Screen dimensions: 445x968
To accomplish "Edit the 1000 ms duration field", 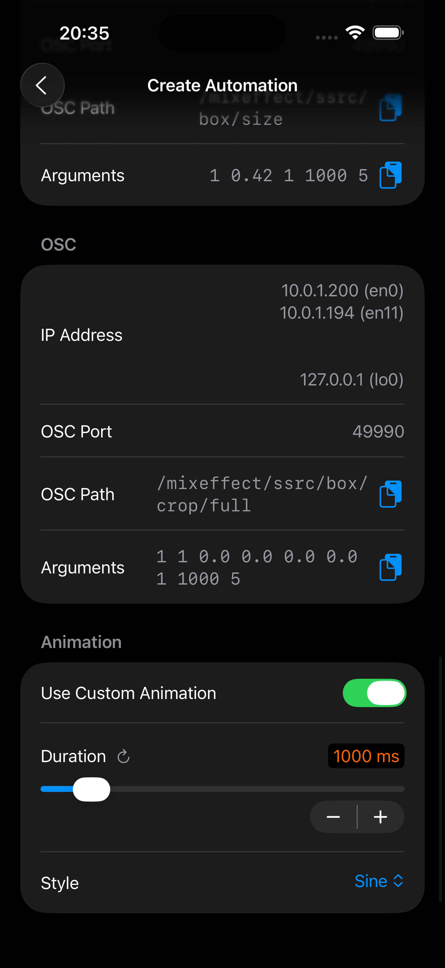I will [x=366, y=756].
